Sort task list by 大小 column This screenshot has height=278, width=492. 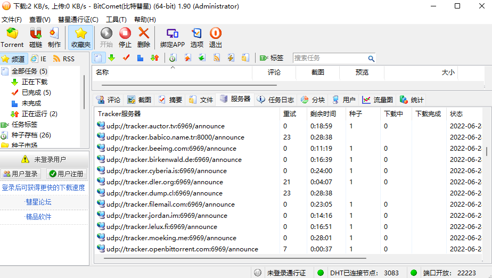click(421, 72)
